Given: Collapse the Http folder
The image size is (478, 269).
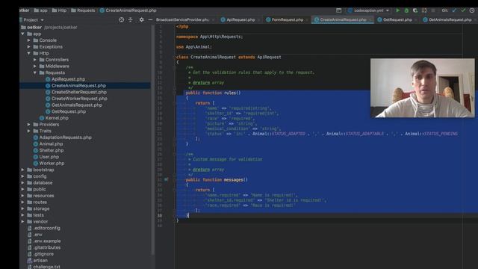Looking at the screenshot, I should (29, 53).
